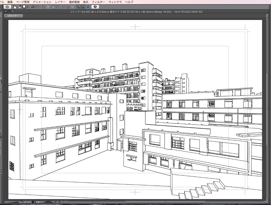
Task: Open the アニメーション menu
Action: pos(42,2)
